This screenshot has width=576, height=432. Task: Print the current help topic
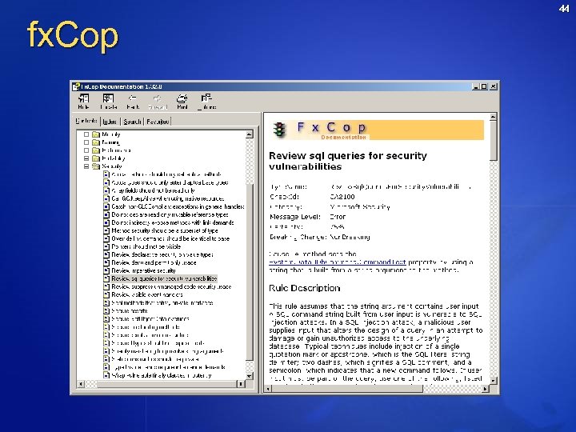182,102
